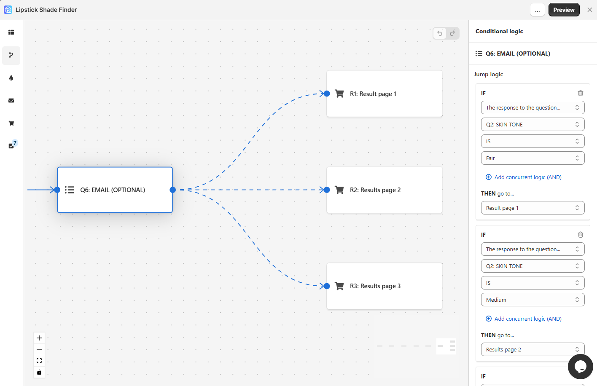Open second rule's Q2: SKIN TONE dropdown
Viewport: 597px width, 386px height.
[533, 266]
